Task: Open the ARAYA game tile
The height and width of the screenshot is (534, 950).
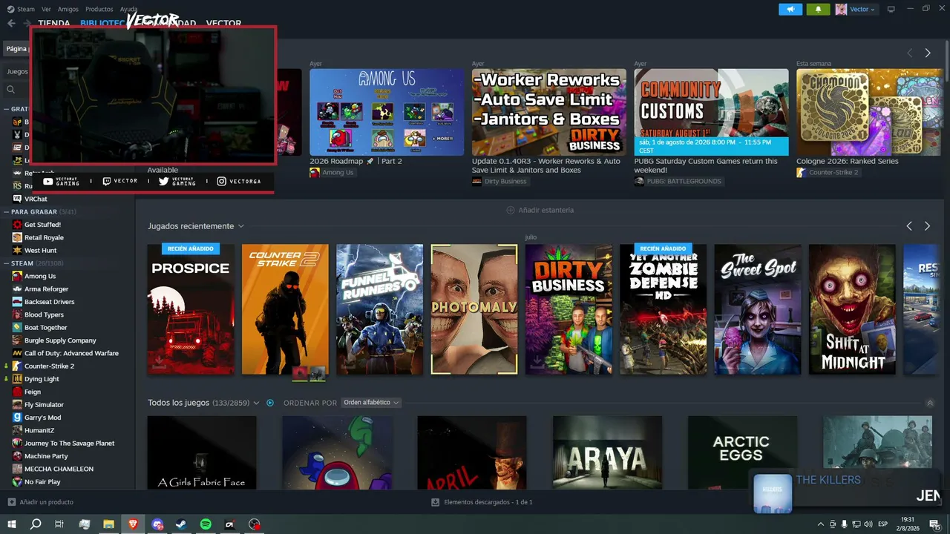Action: point(607,452)
